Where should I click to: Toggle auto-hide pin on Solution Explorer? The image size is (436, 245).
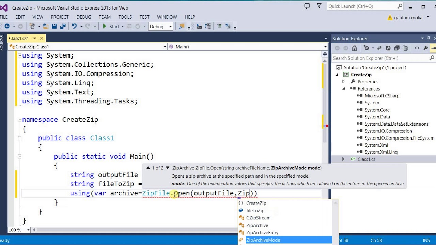point(429,38)
